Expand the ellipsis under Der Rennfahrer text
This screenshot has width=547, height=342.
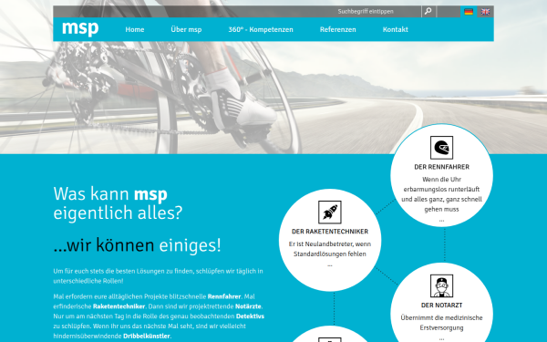click(441, 220)
